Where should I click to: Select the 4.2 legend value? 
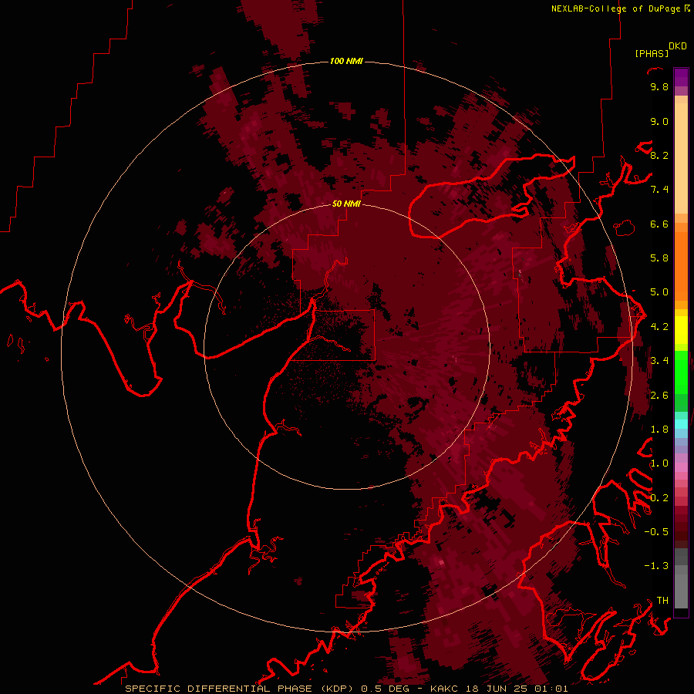click(659, 327)
